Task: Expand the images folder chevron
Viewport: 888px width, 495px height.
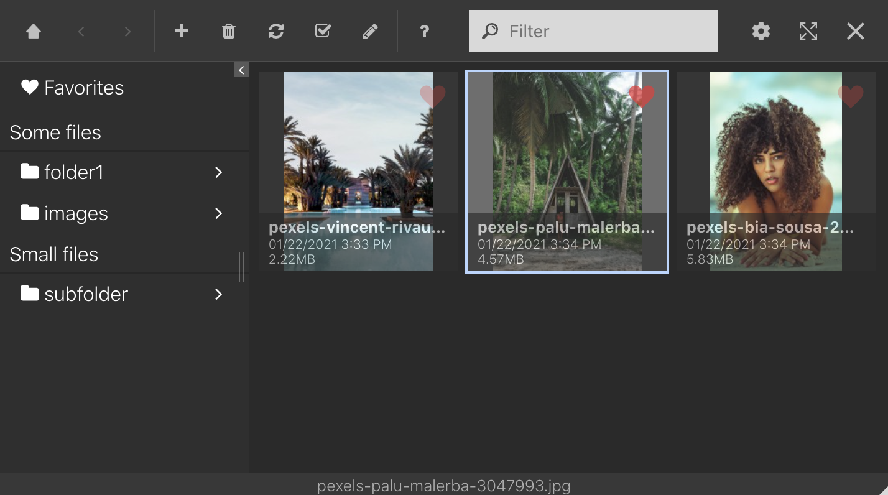Action: tap(218, 213)
